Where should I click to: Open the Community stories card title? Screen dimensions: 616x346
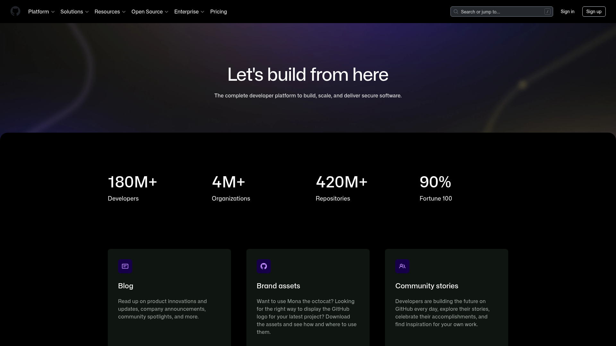click(x=427, y=286)
